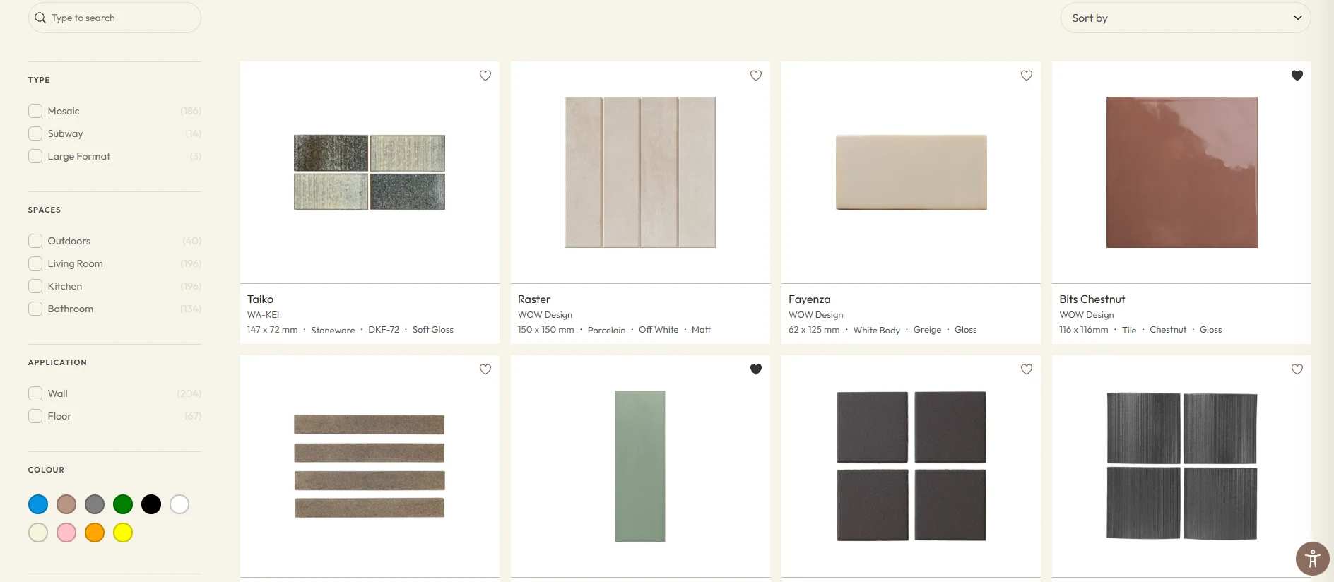Filter by green colour swatch
This screenshot has height=582, width=1334.
coord(123,504)
